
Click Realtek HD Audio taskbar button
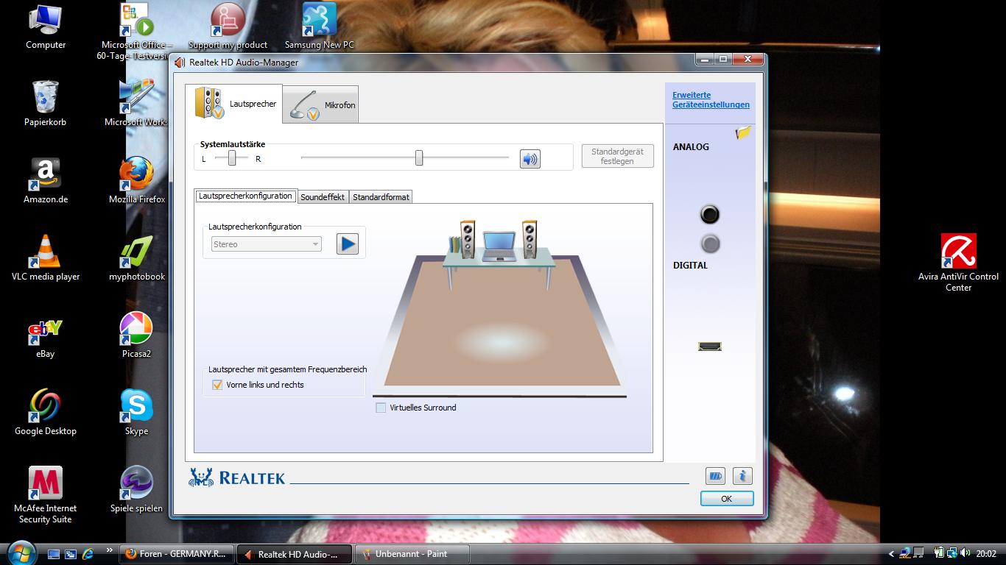[x=295, y=554]
